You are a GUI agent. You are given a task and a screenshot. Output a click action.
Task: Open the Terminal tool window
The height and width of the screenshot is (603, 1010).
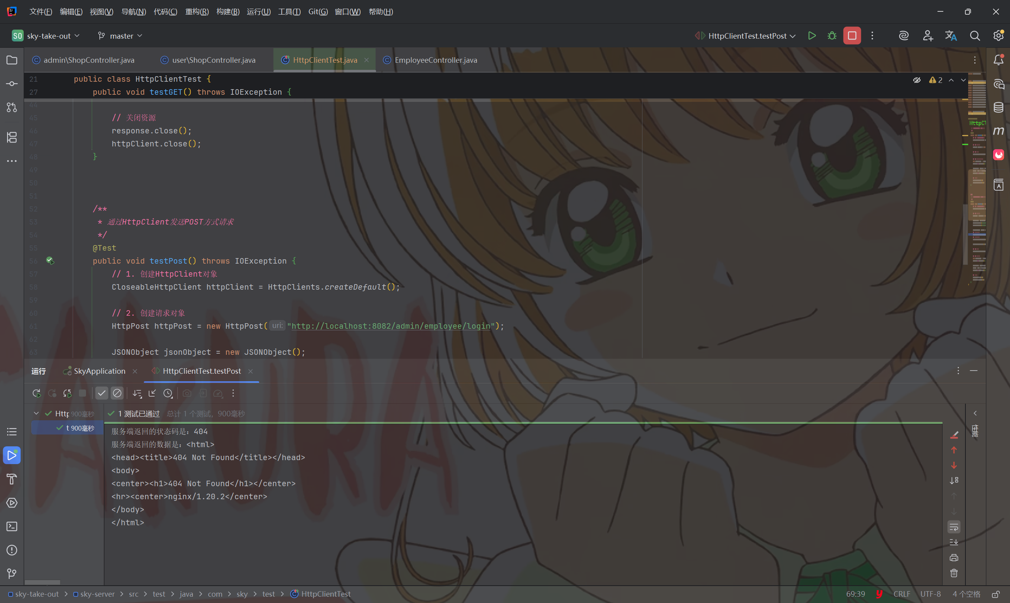[x=12, y=526]
